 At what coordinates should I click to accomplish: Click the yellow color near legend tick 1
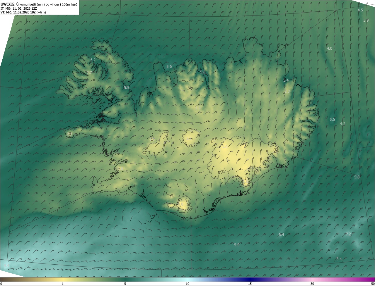click(x=63, y=279)
